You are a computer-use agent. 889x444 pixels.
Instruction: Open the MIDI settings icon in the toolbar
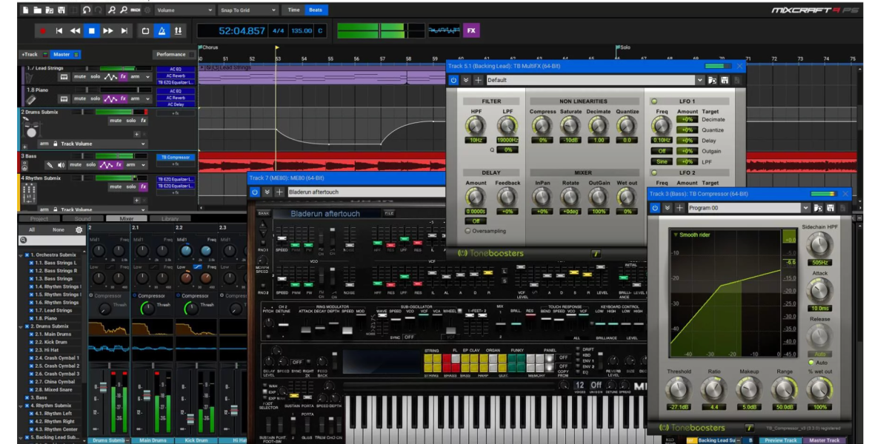136,10
